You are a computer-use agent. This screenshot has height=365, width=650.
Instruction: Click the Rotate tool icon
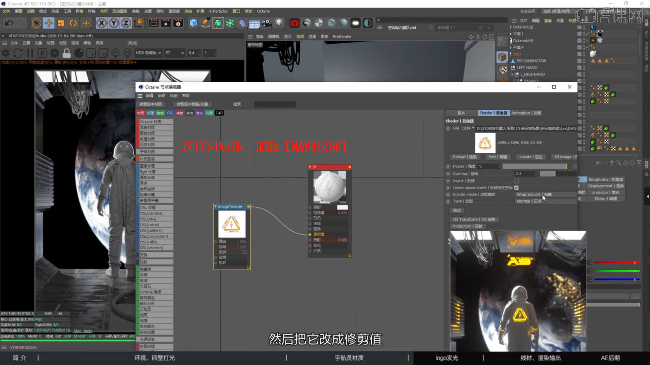click(x=73, y=23)
